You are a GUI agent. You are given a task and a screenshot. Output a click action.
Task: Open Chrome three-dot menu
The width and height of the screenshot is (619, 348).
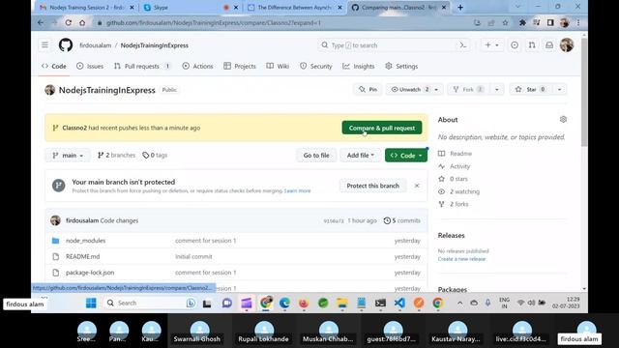[x=578, y=23]
